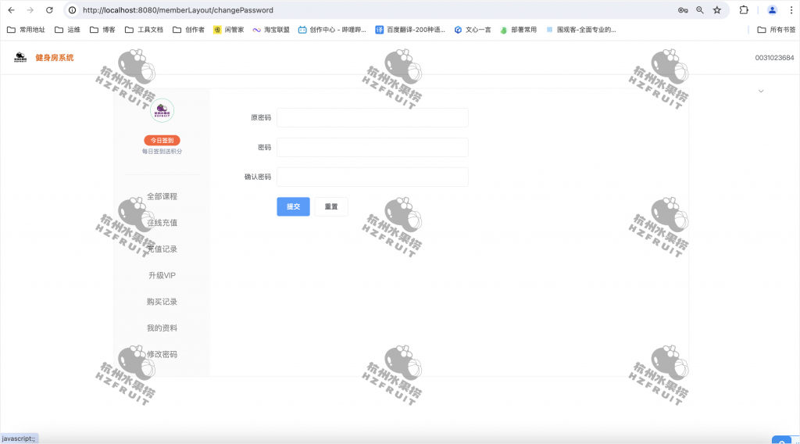Open the 运维 bookmark folder
This screenshot has width=800, height=444.
click(x=67, y=30)
